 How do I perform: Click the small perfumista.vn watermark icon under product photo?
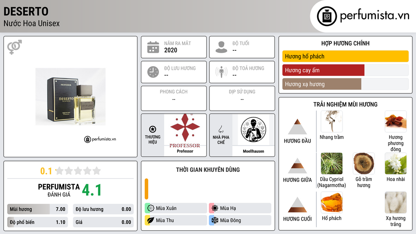point(87,139)
